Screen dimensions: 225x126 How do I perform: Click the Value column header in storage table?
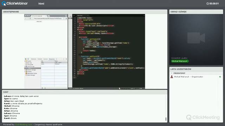click(61, 61)
